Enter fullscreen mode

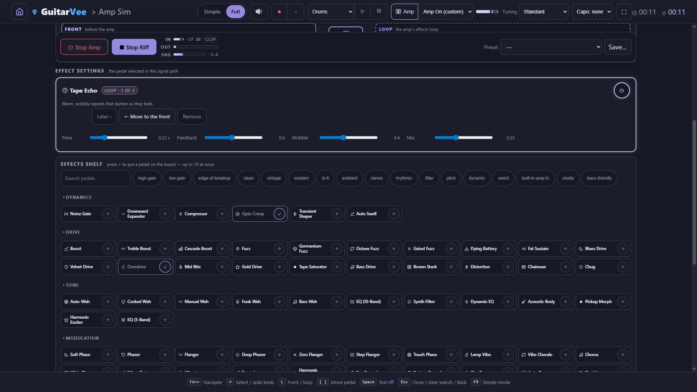click(624, 12)
